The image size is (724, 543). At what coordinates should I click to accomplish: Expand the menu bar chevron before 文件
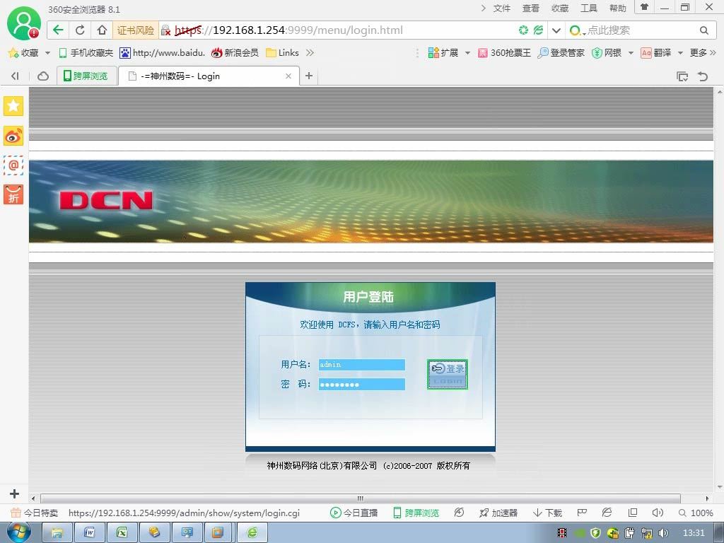[x=483, y=8]
